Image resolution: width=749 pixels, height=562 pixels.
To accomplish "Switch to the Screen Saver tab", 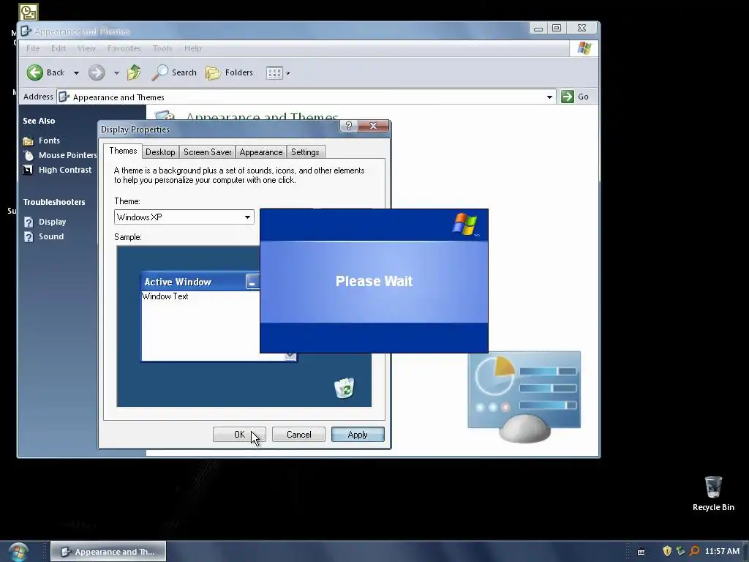I will click(x=207, y=152).
